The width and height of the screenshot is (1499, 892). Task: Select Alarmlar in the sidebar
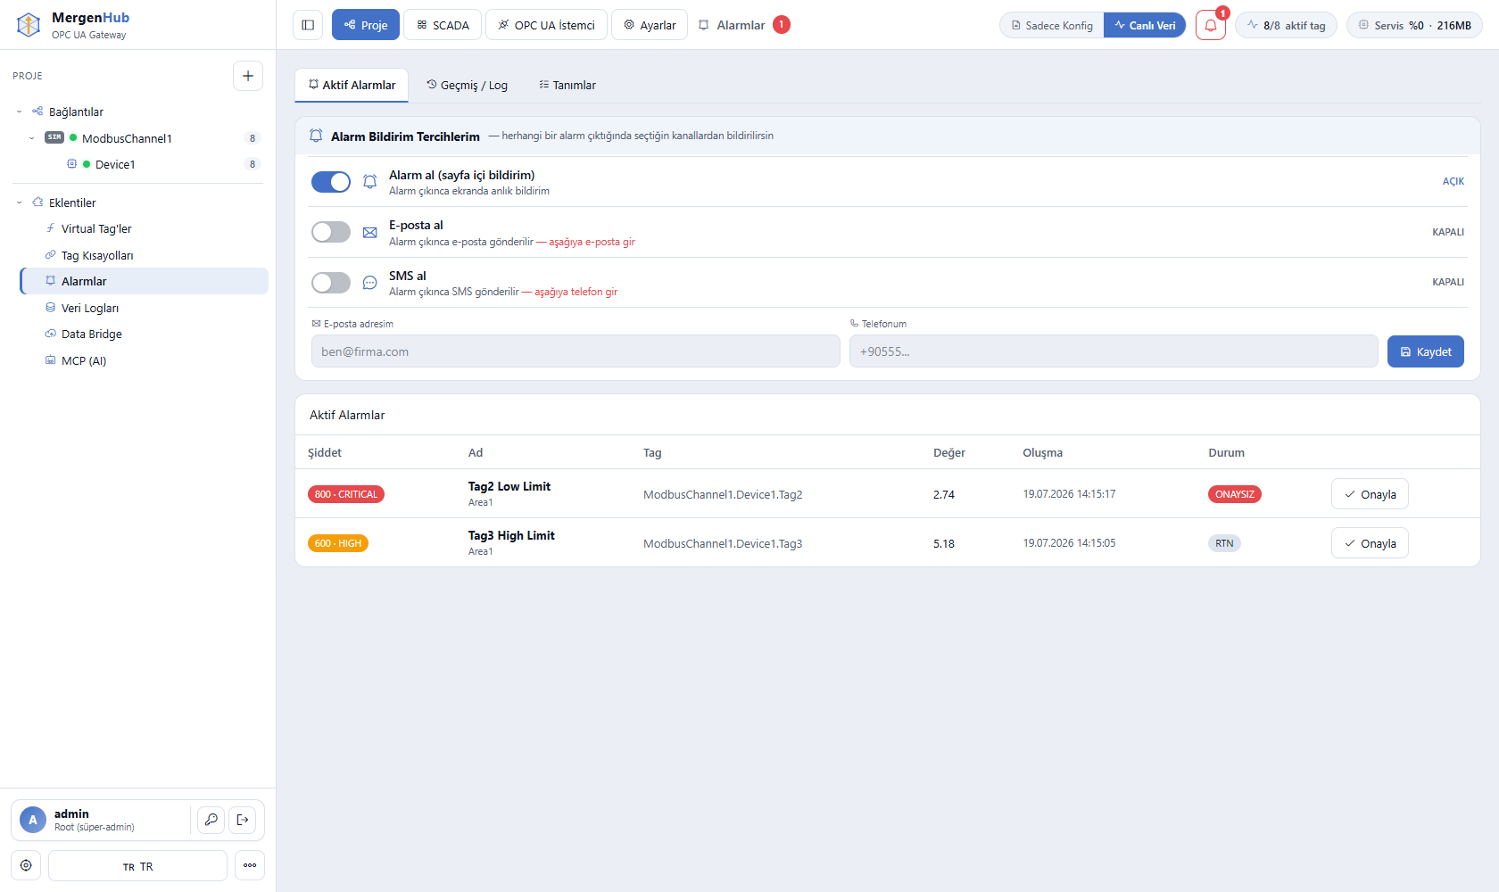pyautogui.click(x=144, y=281)
